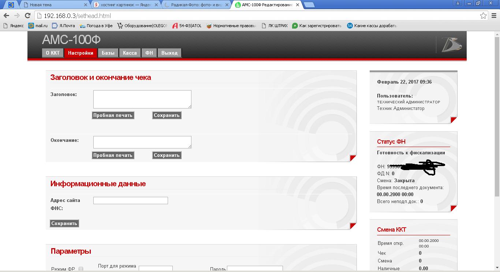
Task: Click the date 'Февраль 22, 2017 09:36'
Action: (404, 82)
